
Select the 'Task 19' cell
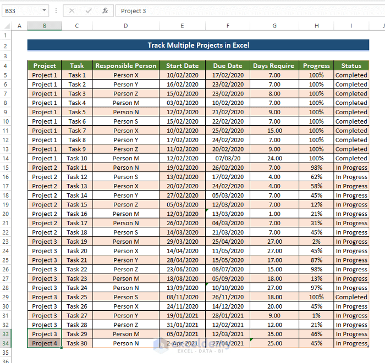[x=77, y=242]
